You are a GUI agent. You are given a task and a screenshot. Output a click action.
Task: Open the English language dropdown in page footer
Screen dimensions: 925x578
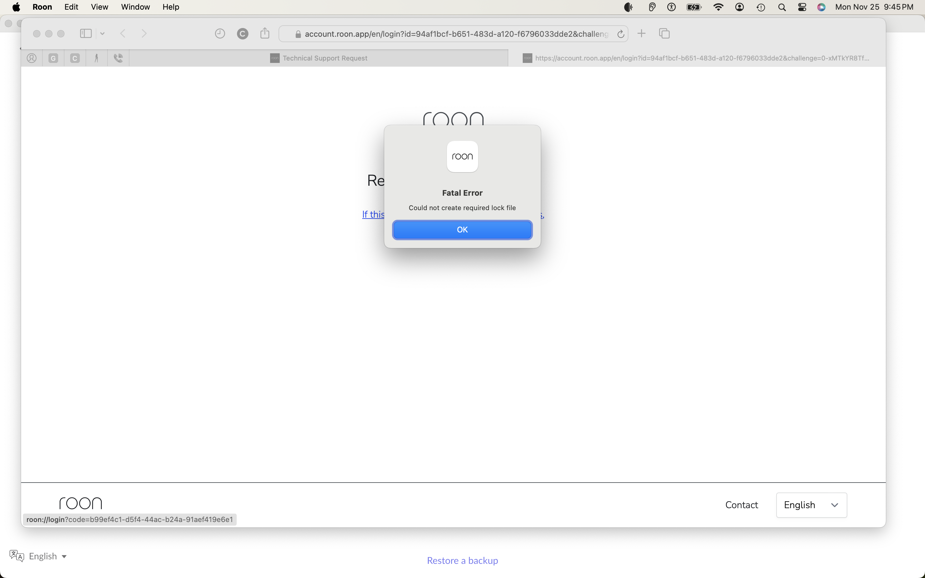tap(811, 505)
